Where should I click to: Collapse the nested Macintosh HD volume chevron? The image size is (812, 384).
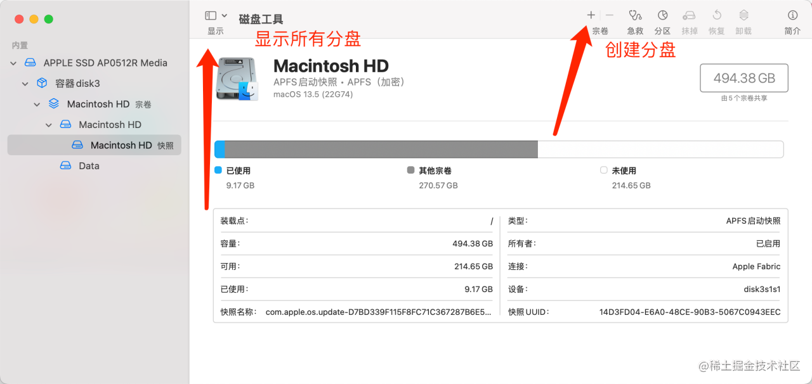(49, 125)
